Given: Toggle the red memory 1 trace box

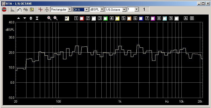Looking at the screenshot, I should (82, 18).
